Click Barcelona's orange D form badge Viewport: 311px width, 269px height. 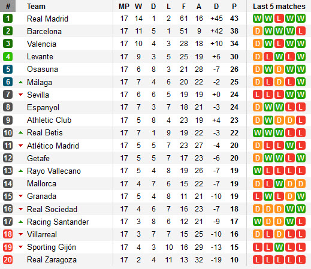pos(258,31)
